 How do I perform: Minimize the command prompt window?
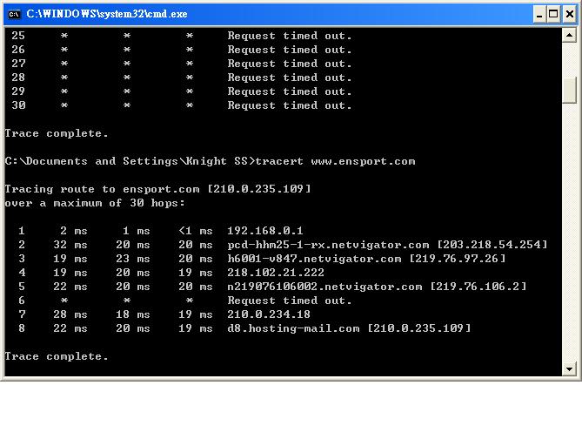(x=534, y=14)
